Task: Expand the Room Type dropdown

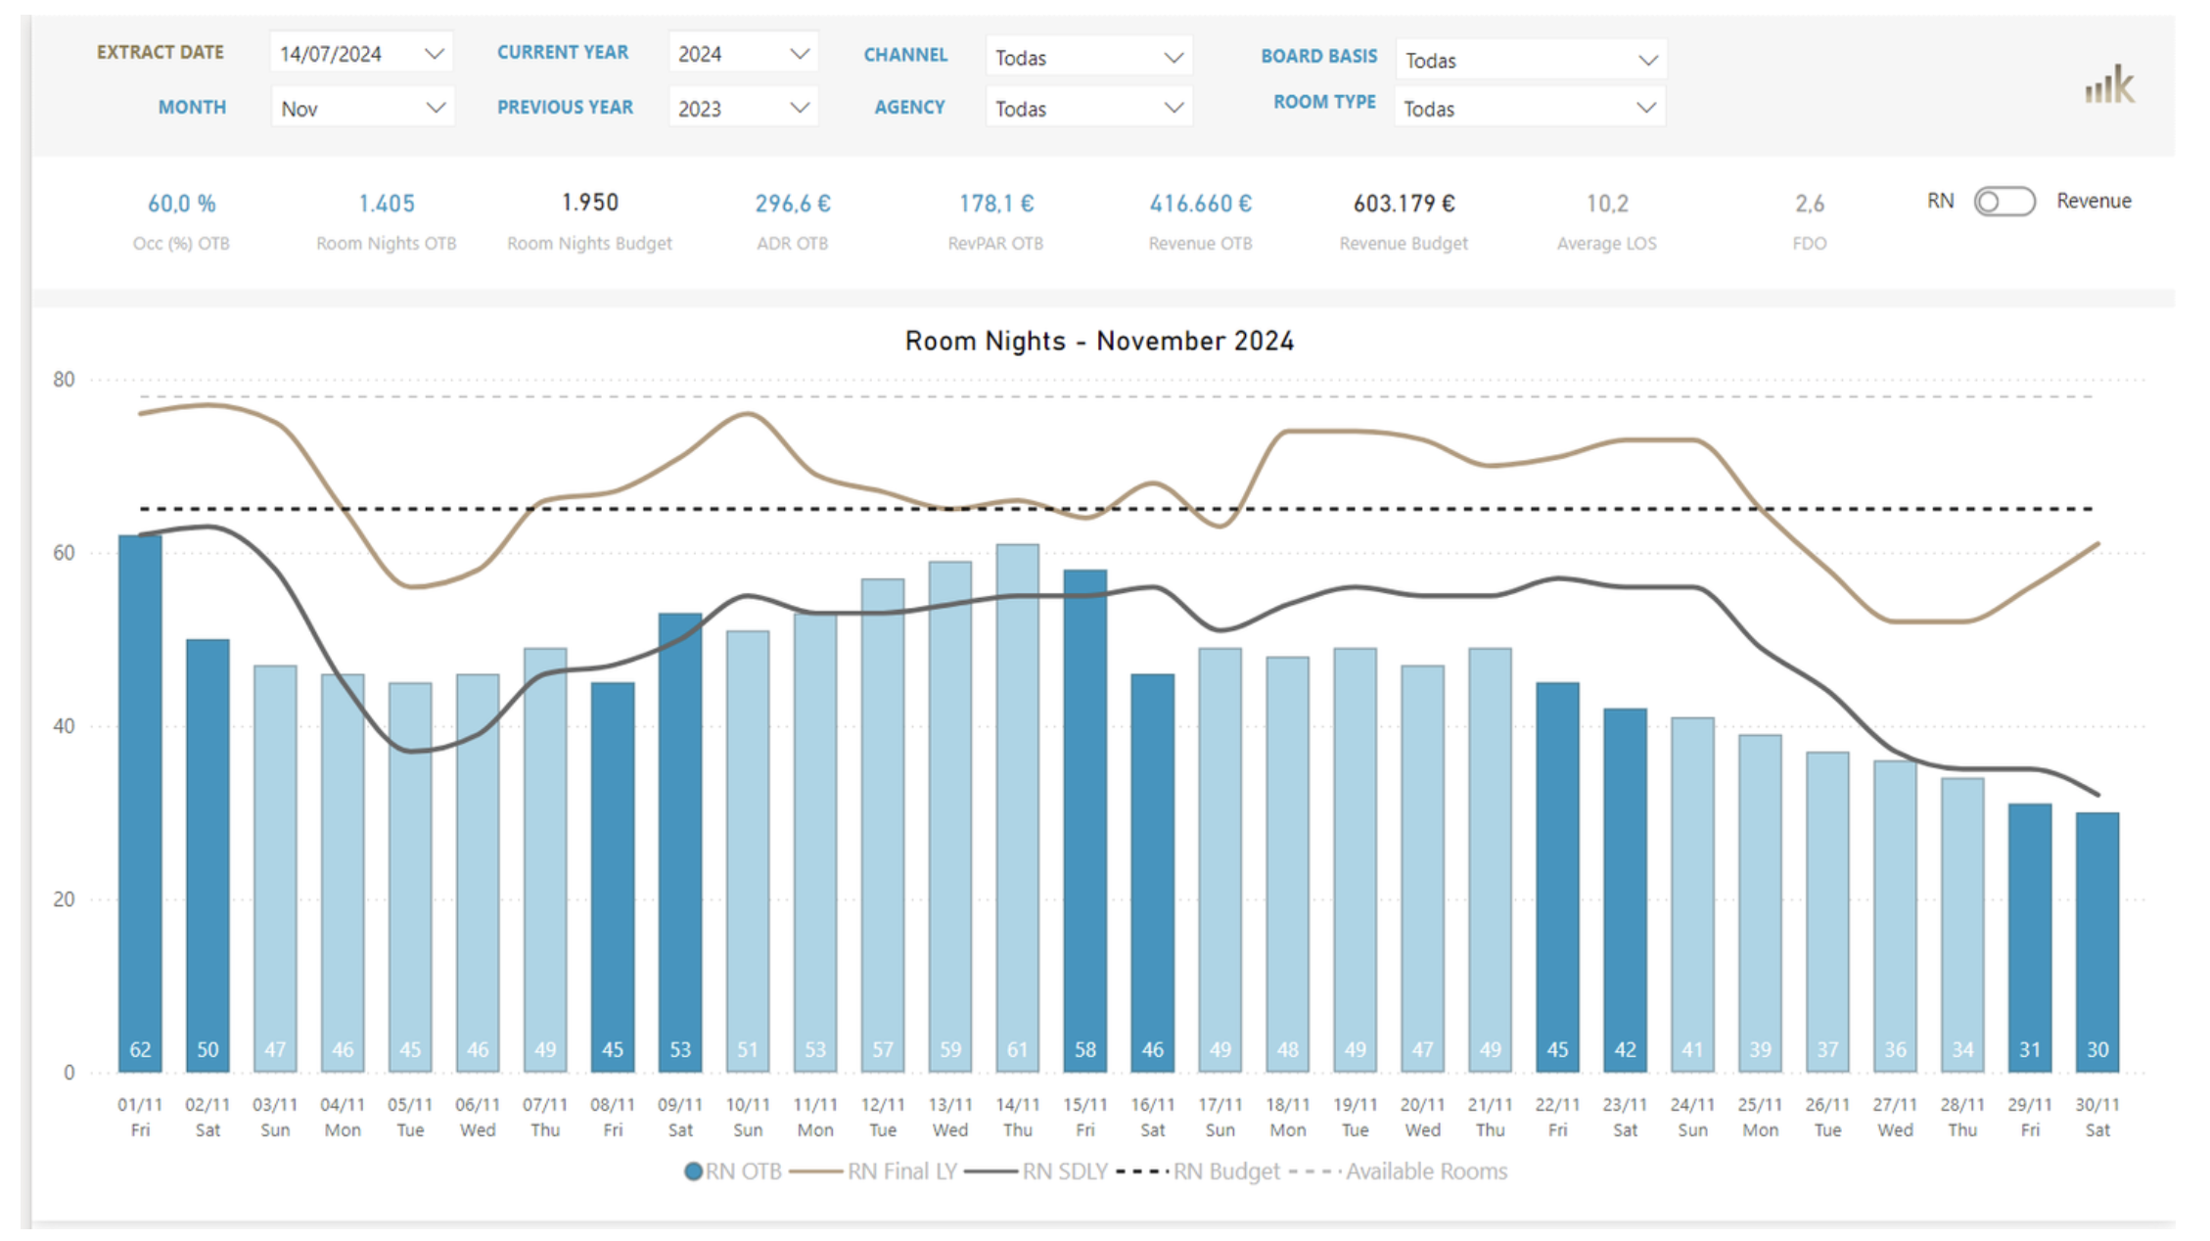Action: point(1531,108)
